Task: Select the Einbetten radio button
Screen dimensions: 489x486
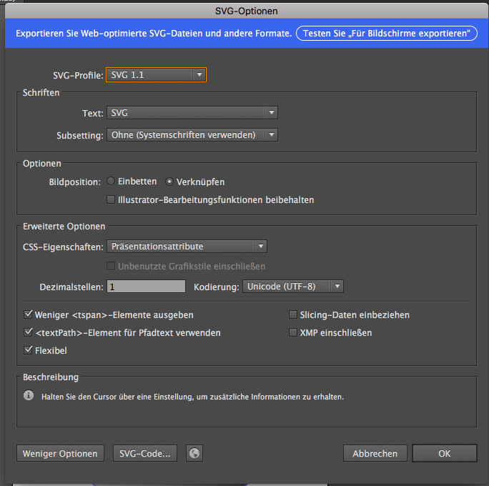Action: coord(111,182)
